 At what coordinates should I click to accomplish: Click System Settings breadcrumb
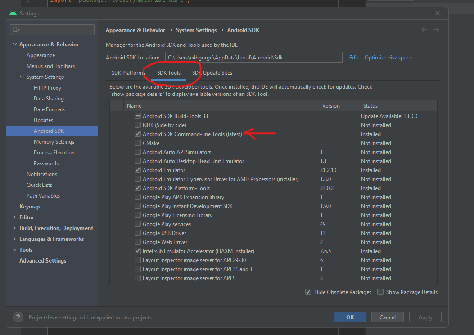(x=196, y=30)
